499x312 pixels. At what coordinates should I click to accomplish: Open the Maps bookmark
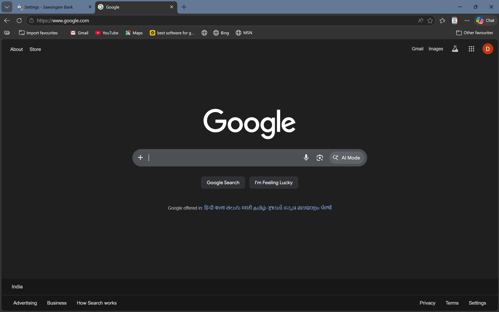(x=134, y=33)
